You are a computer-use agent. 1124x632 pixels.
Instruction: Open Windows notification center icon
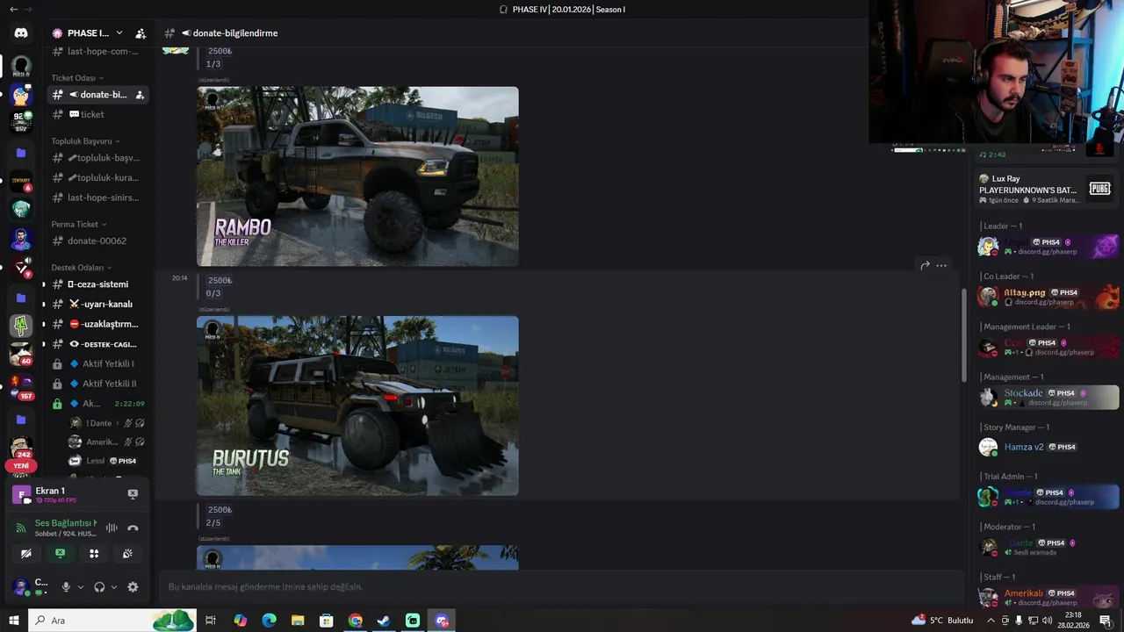pos(1106,621)
